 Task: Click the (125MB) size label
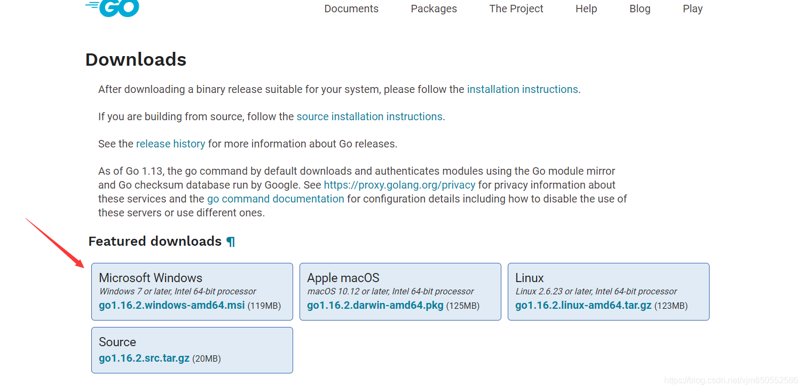tap(462, 306)
